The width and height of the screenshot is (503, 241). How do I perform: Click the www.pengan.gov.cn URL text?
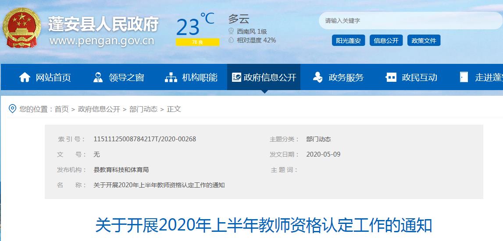click(102, 41)
